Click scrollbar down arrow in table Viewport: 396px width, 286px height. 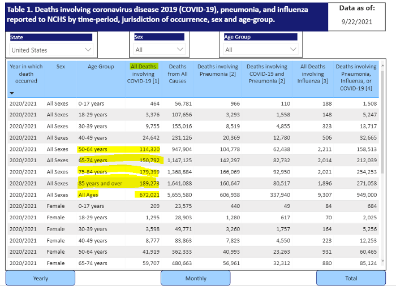[382, 261]
